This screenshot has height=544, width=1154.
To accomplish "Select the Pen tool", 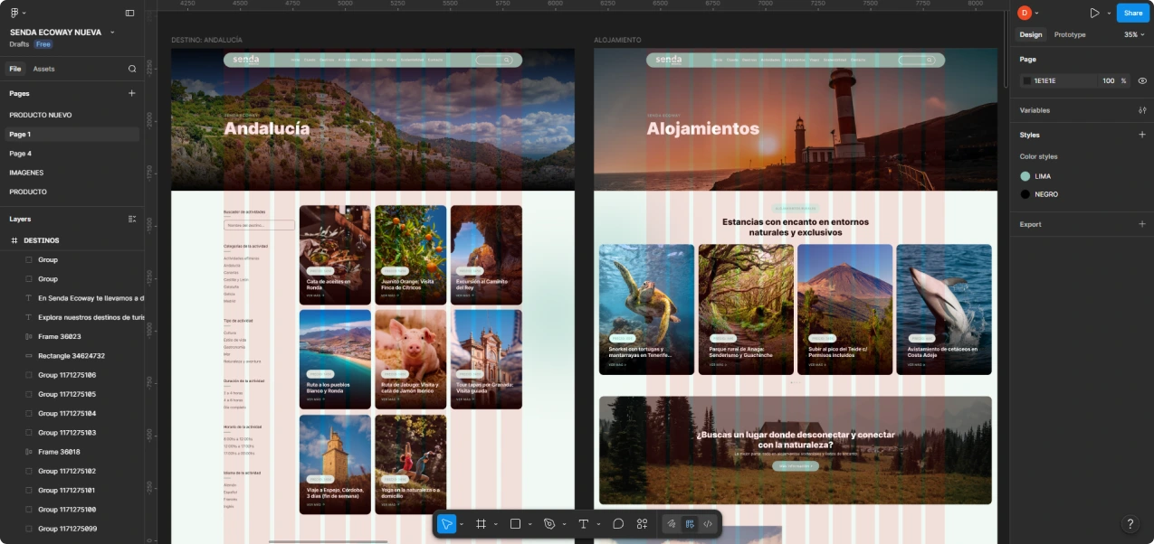I will 549,523.
